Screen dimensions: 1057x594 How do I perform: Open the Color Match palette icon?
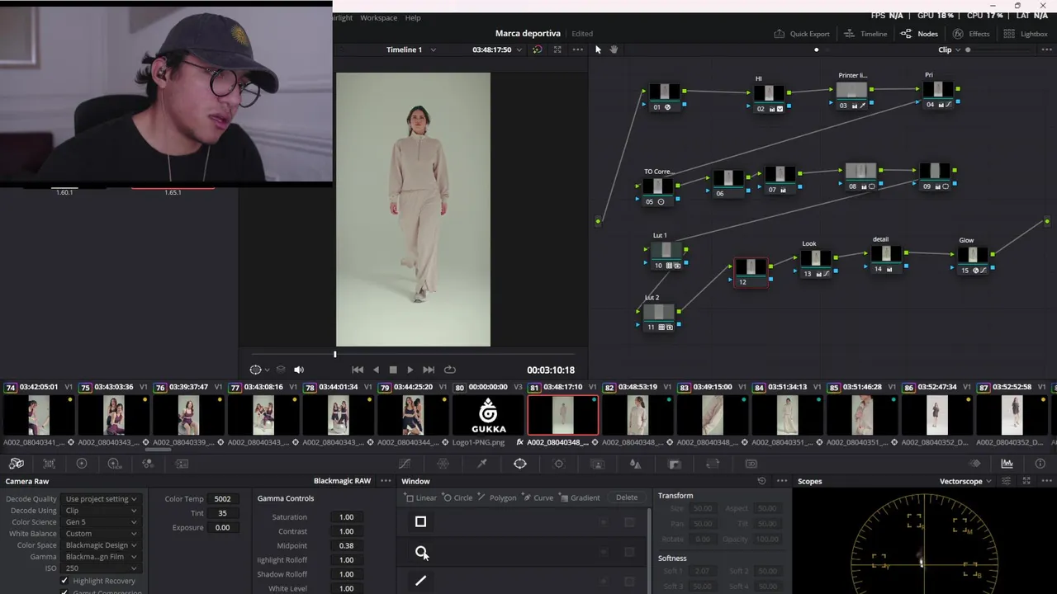[x=49, y=464]
